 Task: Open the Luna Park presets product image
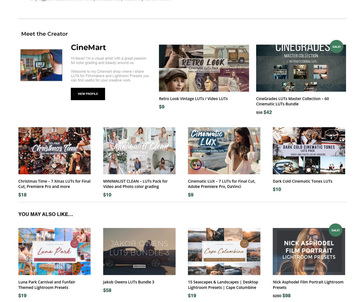[x=54, y=252]
